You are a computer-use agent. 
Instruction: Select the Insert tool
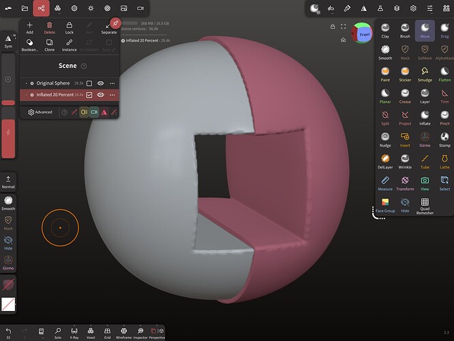pos(405,140)
